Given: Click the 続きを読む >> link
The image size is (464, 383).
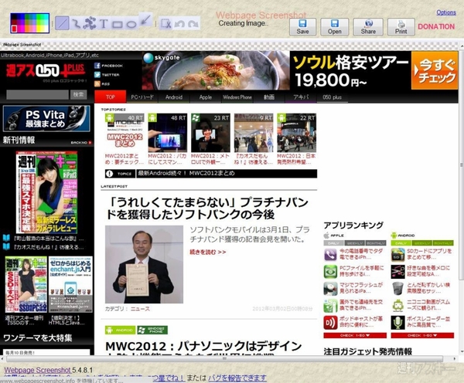Looking at the screenshot, I should tap(208, 252).
